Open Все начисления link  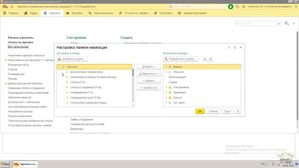pos(18,47)
